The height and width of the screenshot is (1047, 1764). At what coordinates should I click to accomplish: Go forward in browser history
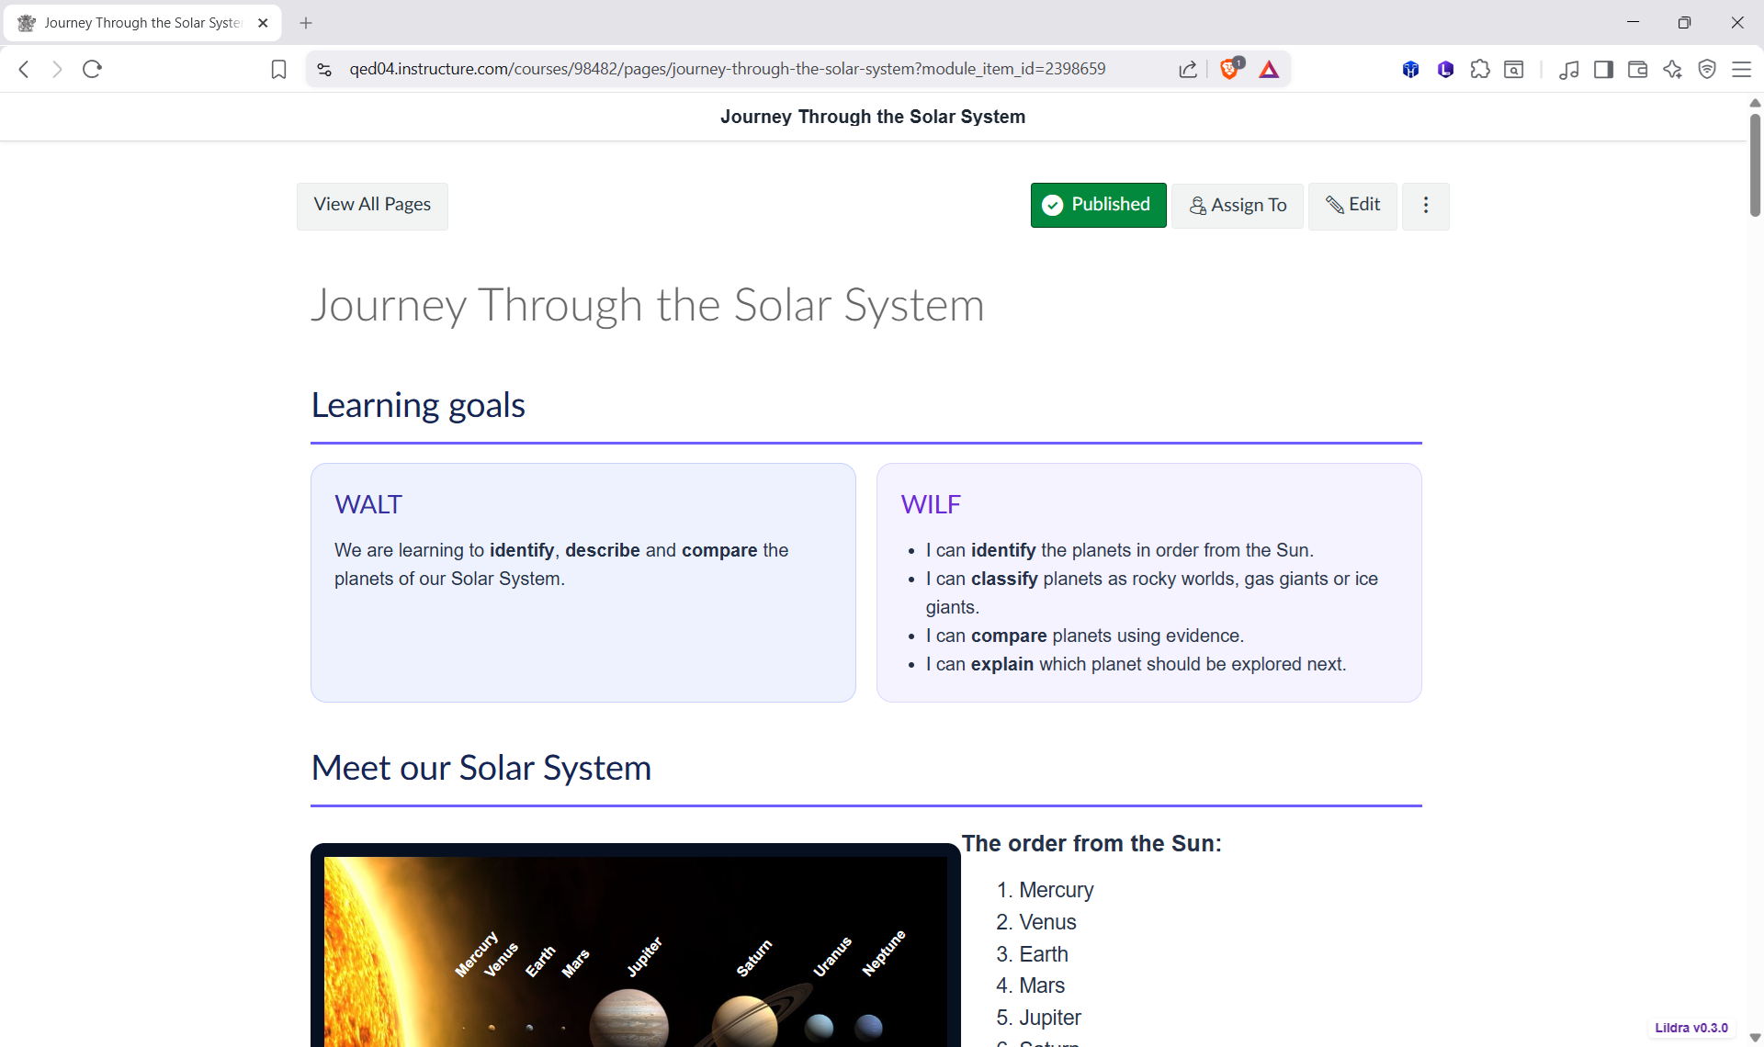click(x=57, y=69)
